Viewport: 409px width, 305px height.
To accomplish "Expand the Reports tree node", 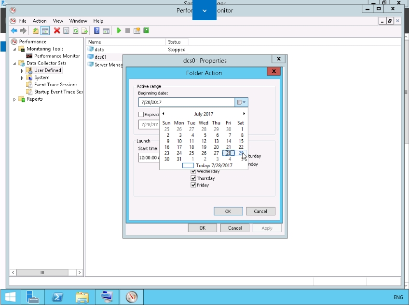I will (x=14, y=99).
